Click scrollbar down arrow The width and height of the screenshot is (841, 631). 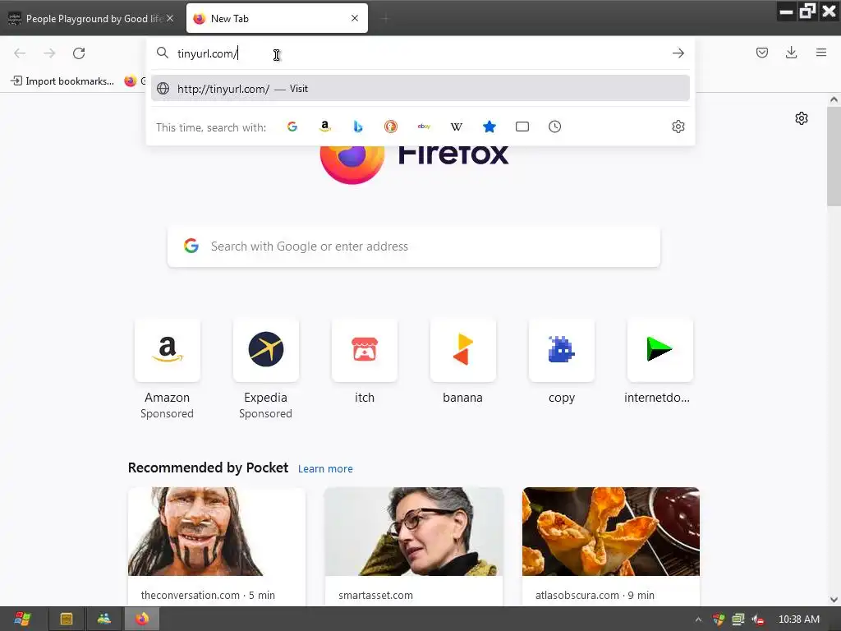tap(834, 599)
